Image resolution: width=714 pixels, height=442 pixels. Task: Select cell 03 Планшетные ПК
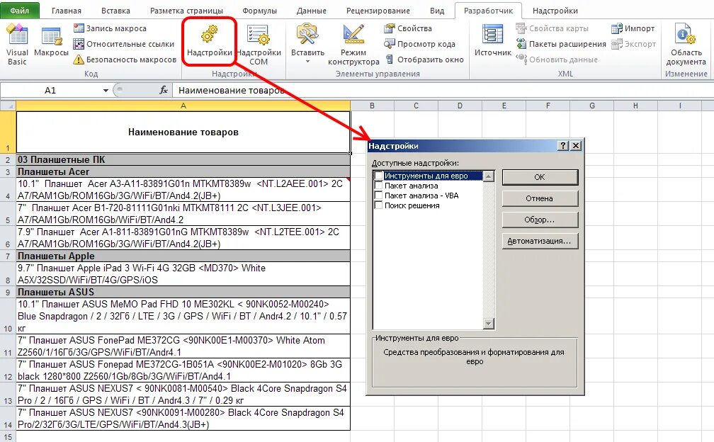pyautogui.click(x=183, y=160)
